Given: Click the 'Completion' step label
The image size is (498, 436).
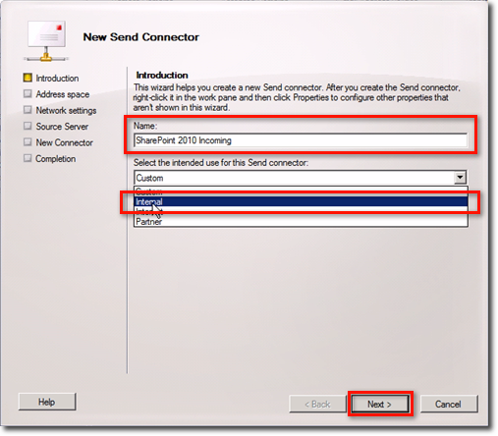Looking at the screenshot, I should [55, 159].
